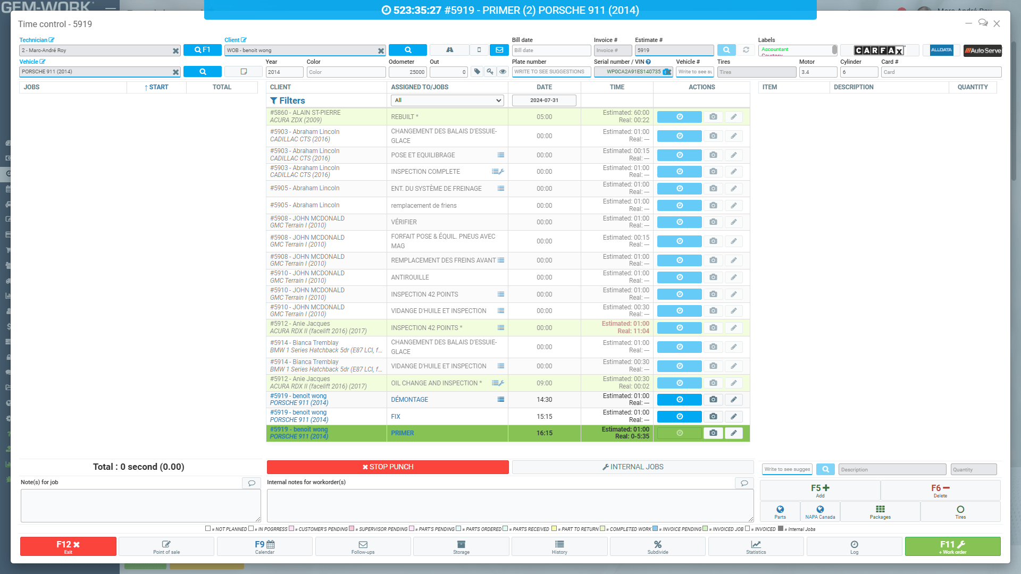Open job notes speech bubble icon

252,483
